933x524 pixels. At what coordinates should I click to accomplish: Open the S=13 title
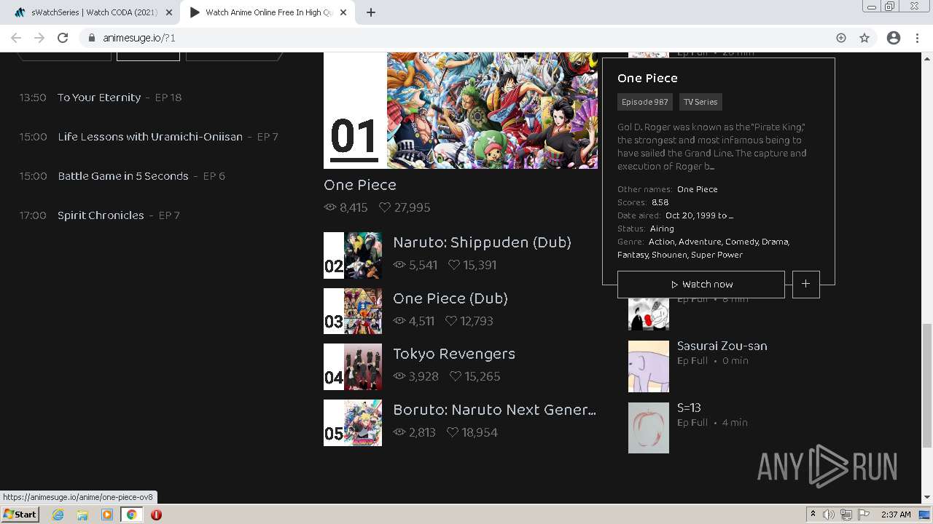pos(689,408)
